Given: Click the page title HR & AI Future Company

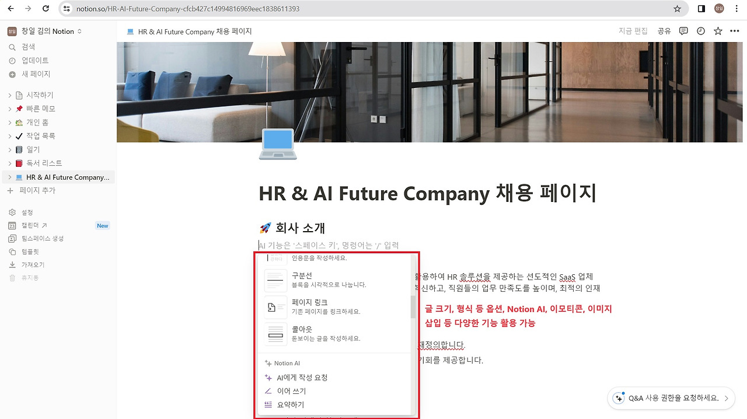Looking at the screenshot, I should click(427, 193).
